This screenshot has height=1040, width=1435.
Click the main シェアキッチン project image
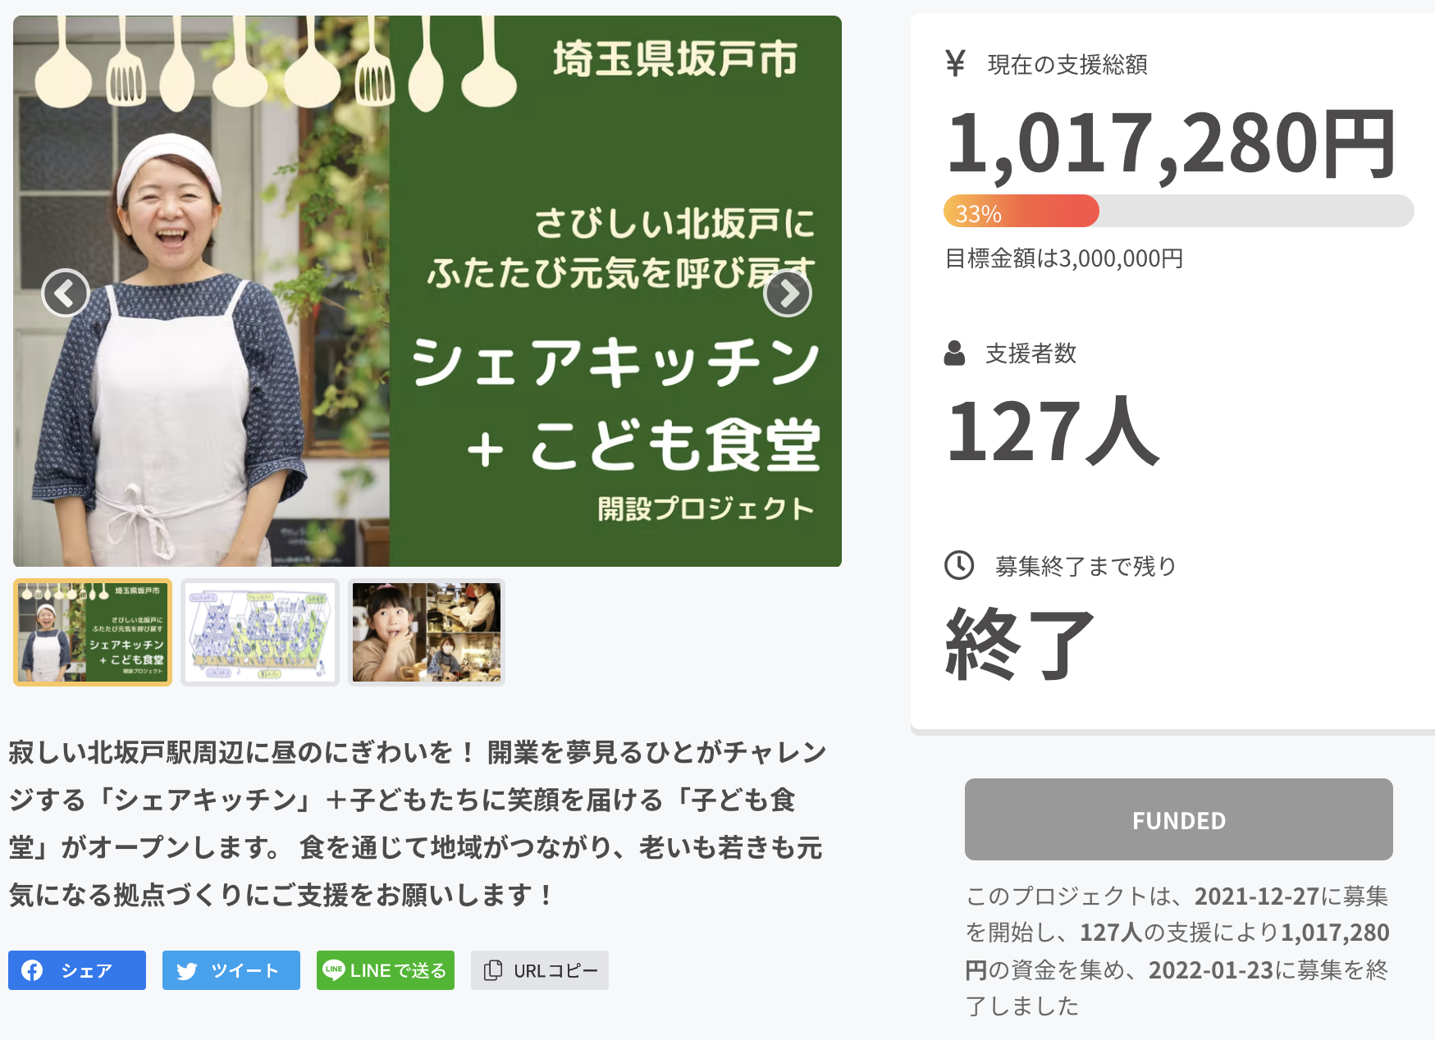427,291
